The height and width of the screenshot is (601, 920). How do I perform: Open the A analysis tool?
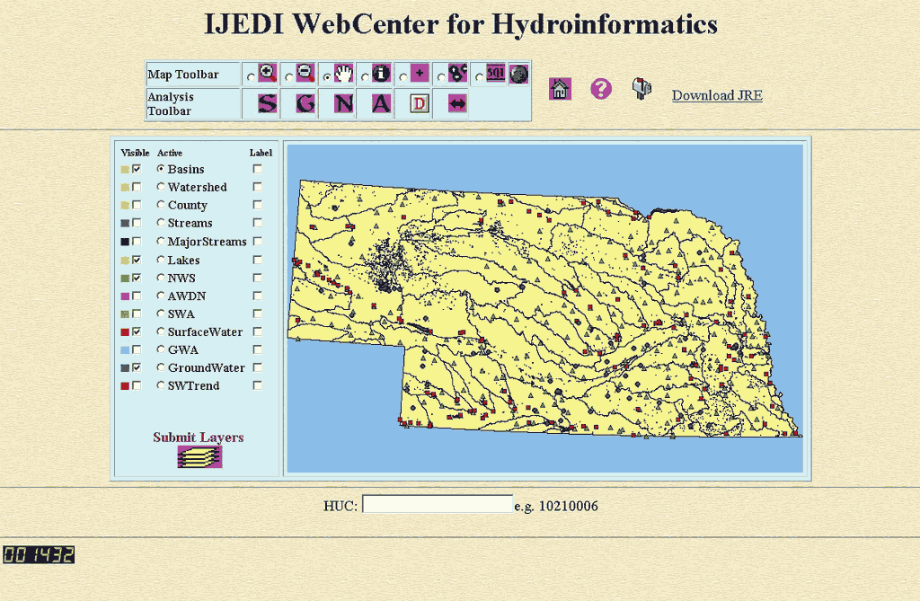click(x=381, y=104)
